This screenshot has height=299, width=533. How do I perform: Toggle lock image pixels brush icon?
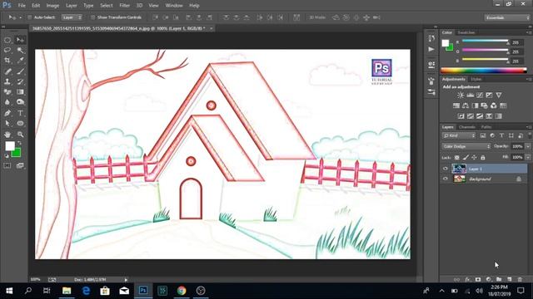click(x=466, y=157)
